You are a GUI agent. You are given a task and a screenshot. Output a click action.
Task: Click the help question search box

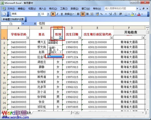click(119, 8)
